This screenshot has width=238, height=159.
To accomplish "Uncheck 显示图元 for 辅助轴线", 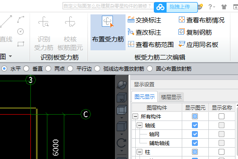I will pos(195,143).
